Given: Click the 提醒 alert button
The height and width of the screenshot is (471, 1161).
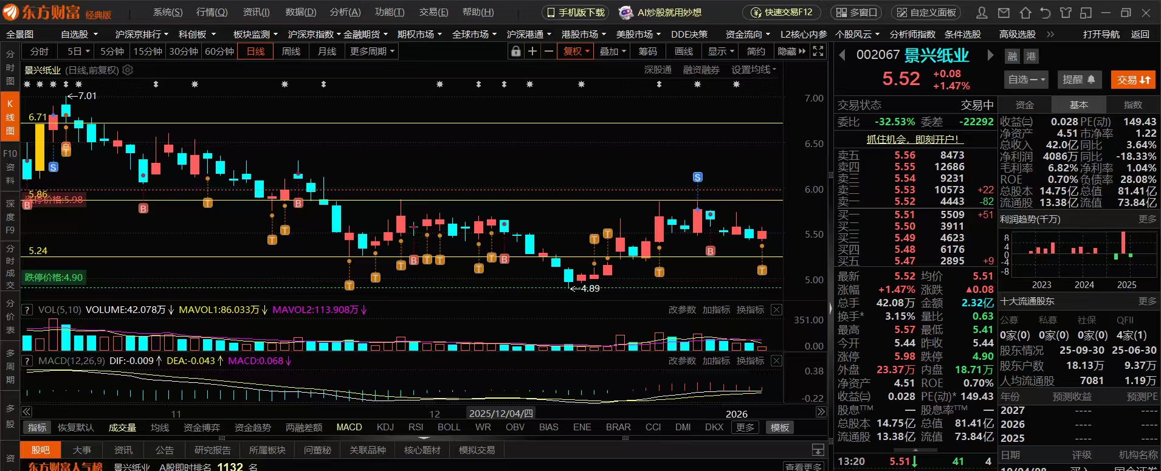Looking at the screenshot, I should pyautogui.click(x=1078, y=80).
